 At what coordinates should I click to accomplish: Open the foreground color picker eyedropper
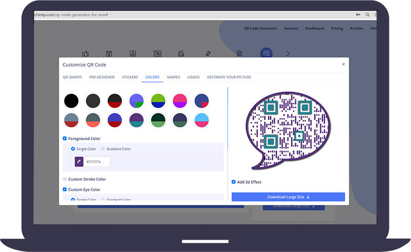click(79, 162)
